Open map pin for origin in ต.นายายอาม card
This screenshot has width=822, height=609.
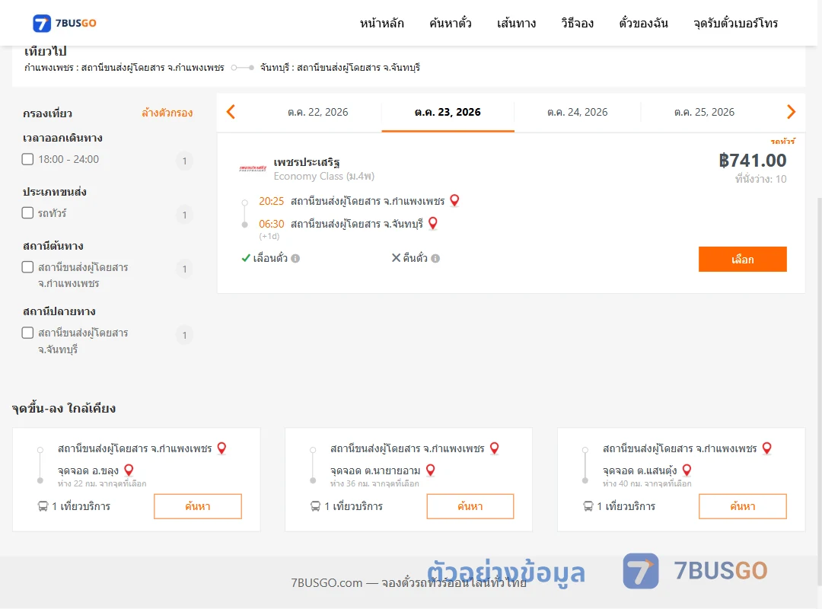coord(495,448)
